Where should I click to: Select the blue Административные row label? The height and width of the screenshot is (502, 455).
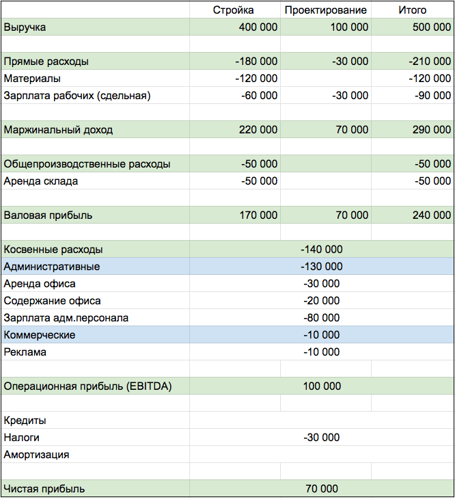click(51, 267)
